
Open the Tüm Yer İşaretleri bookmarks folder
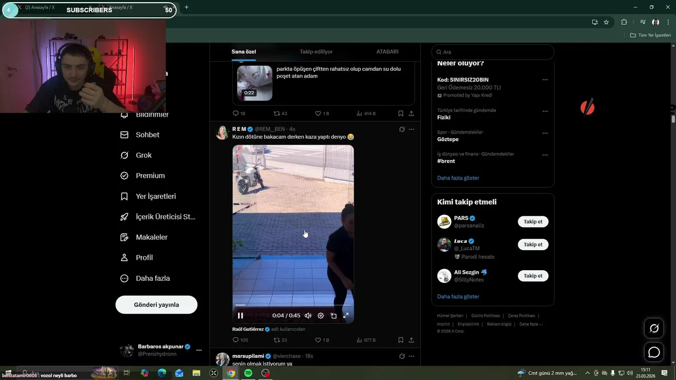(x=650, y=35)
